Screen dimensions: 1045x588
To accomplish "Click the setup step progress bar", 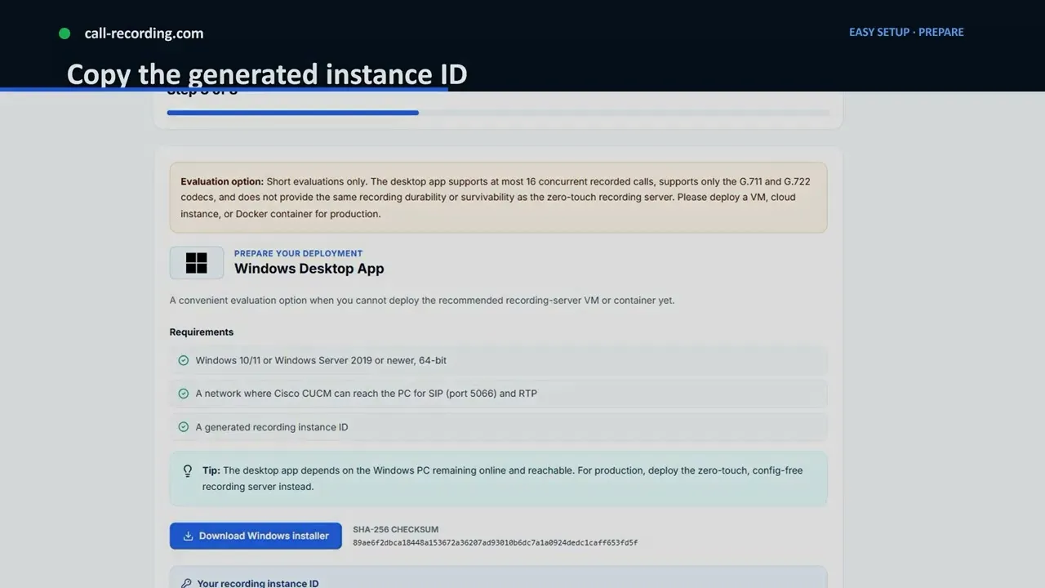I will click(x=498, y=113).
